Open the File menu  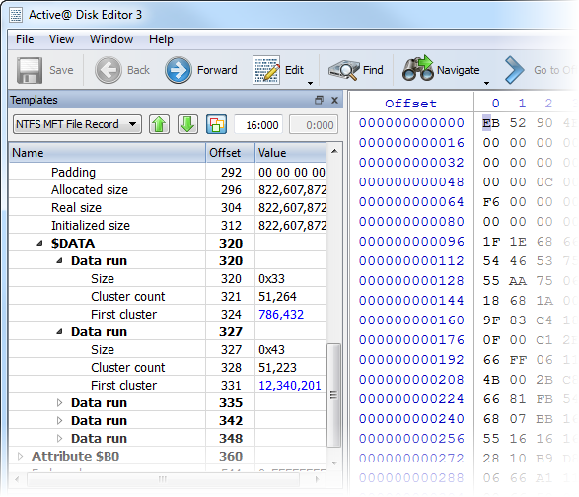point(25,39)
